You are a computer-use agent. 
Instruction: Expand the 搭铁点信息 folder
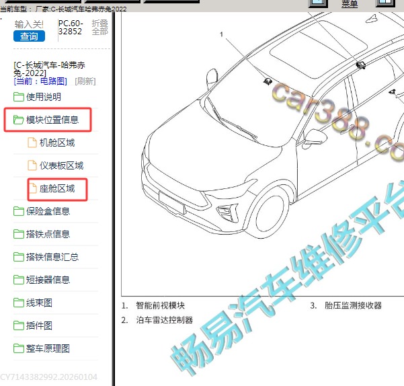(x=48, y=234)
